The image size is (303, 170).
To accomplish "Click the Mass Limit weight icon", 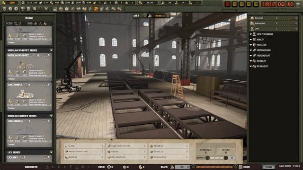I will [252, 18].
